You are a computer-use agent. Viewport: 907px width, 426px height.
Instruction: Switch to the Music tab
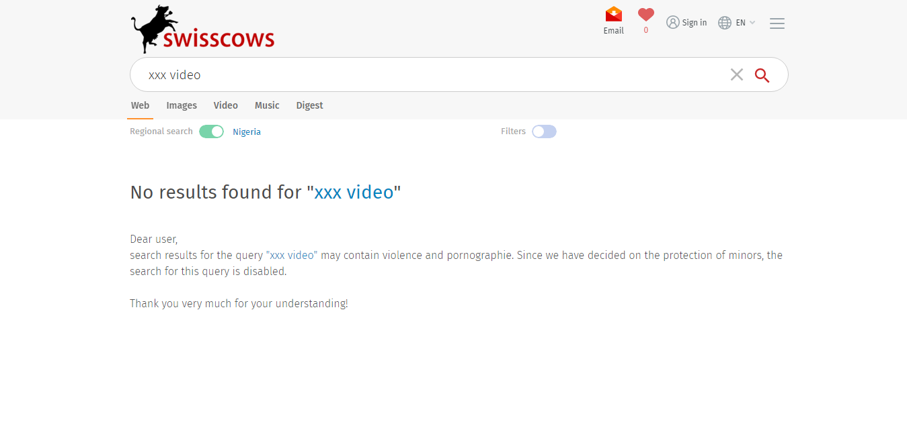click(x=267, y=105)
